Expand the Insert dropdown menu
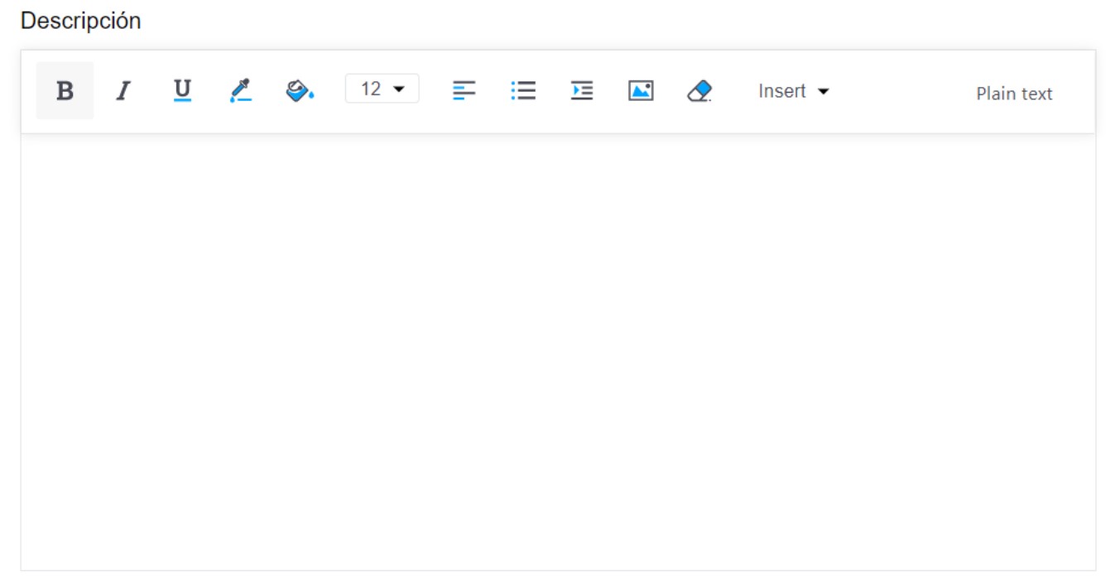 tap(793, 91)
